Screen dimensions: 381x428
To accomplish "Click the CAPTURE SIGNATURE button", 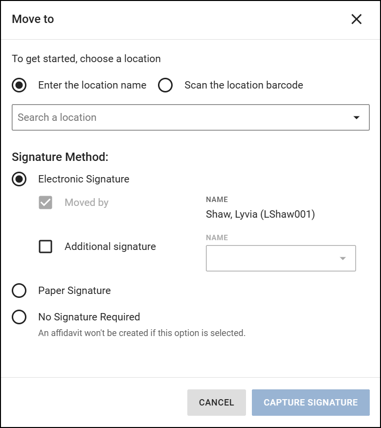I will point(311,402).
